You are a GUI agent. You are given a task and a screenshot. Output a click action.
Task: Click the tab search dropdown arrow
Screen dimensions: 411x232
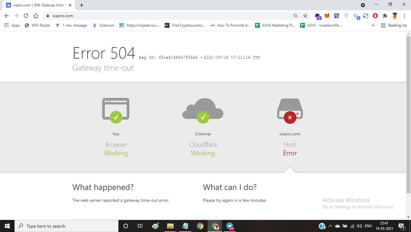coord(363,5)
